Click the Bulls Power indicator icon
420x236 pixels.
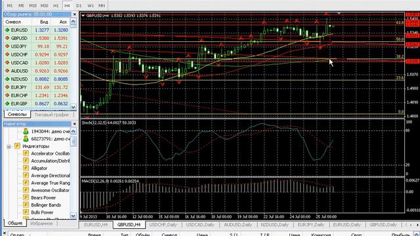tap(26, 212)
